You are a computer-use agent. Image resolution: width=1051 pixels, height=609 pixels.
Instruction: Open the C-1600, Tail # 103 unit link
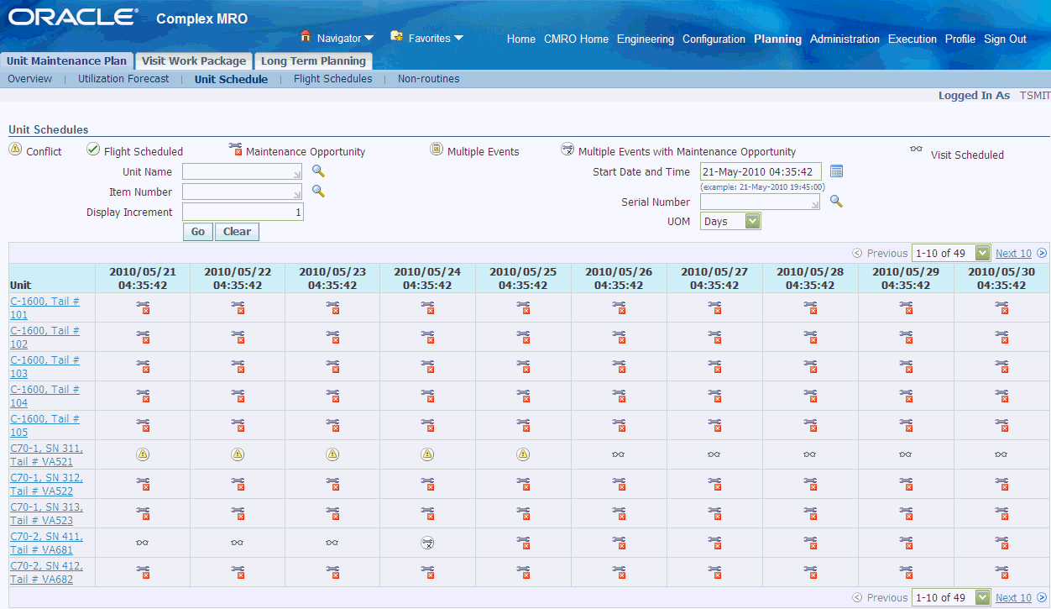click(45, 366)
